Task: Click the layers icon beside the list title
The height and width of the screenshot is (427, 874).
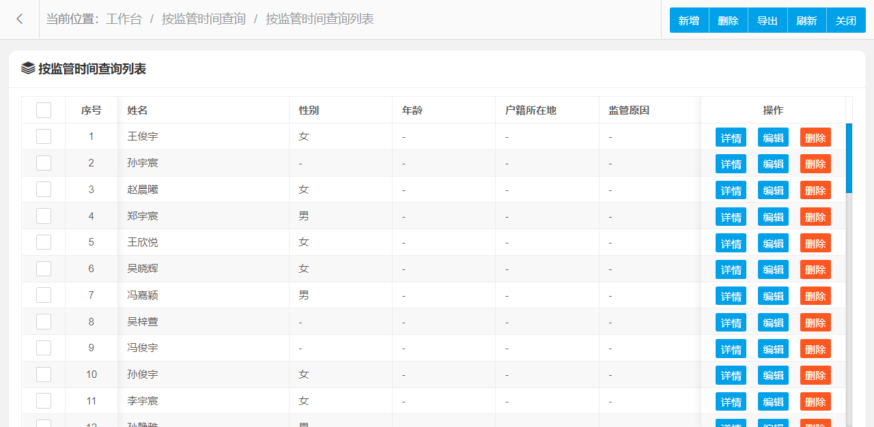Action: [28, 68]
